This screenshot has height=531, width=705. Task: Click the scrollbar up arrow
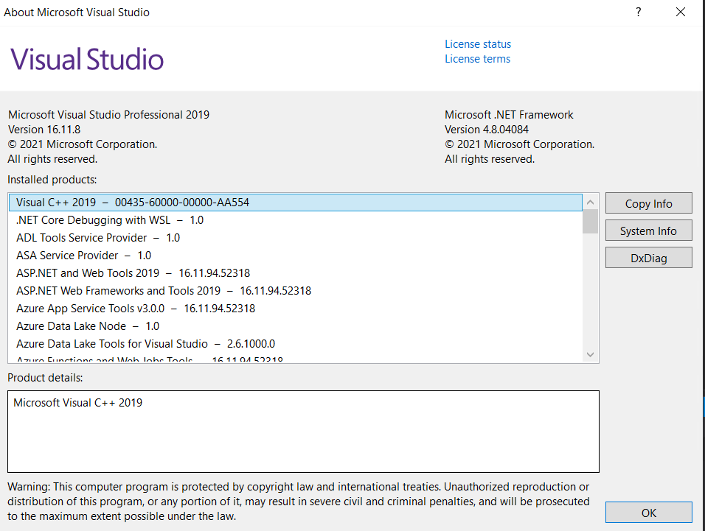tap(590, 201)
